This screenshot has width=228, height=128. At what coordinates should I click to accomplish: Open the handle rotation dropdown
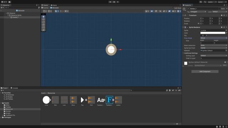(50, 11)
